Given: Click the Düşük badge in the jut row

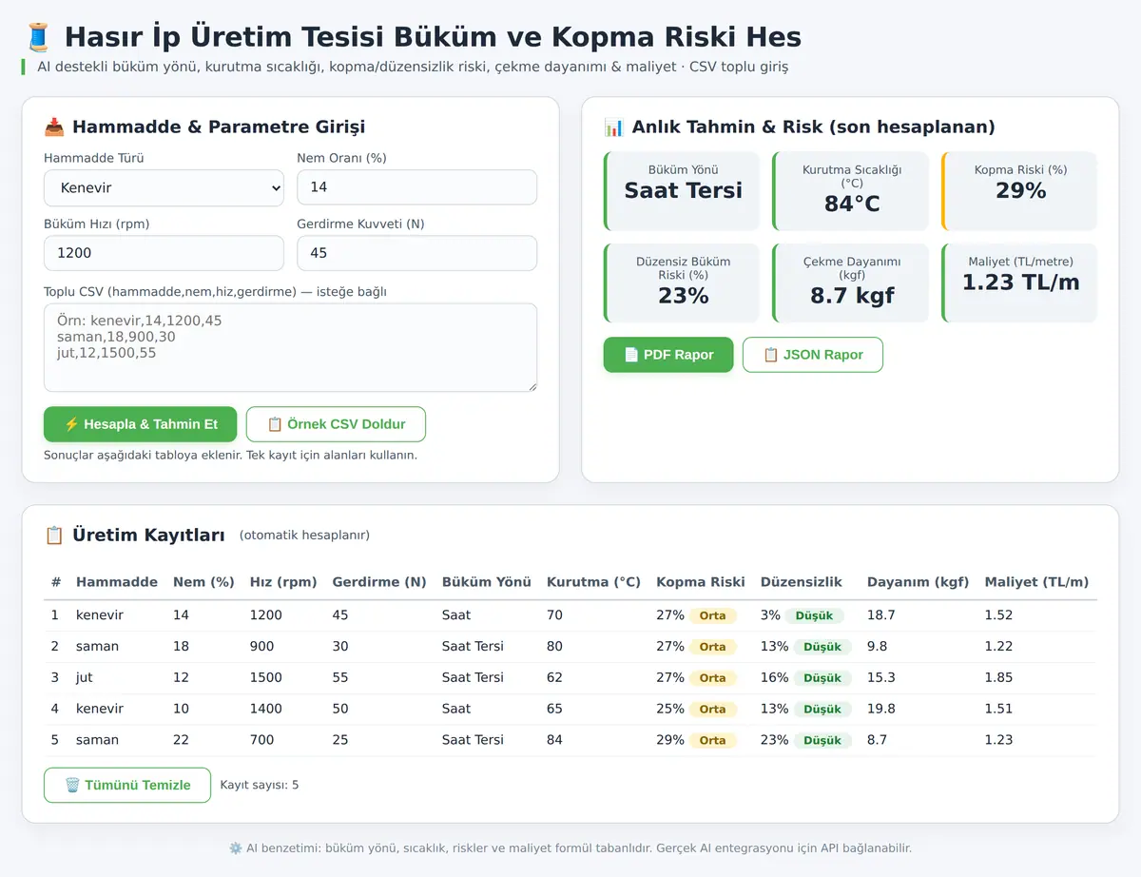Looking at the screenshot, I should (822, 678).
